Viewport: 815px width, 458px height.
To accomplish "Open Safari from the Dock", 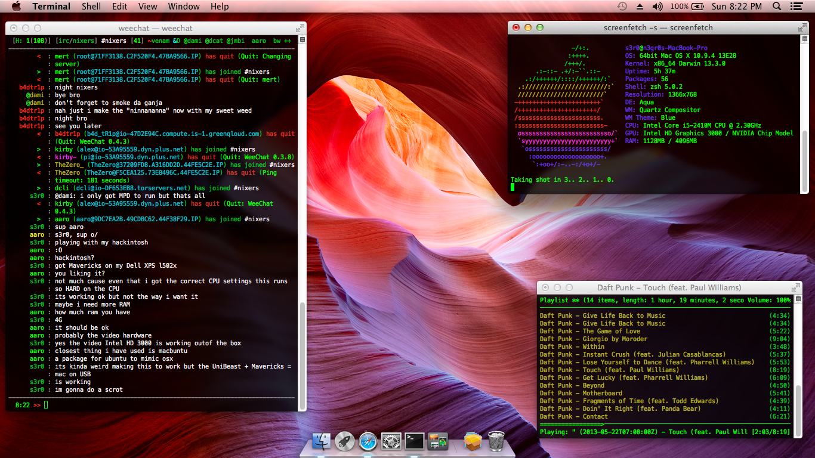I will 368,441.
